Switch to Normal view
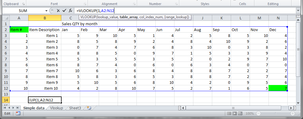Screen dimensions: 303x119 pos(228,113)
